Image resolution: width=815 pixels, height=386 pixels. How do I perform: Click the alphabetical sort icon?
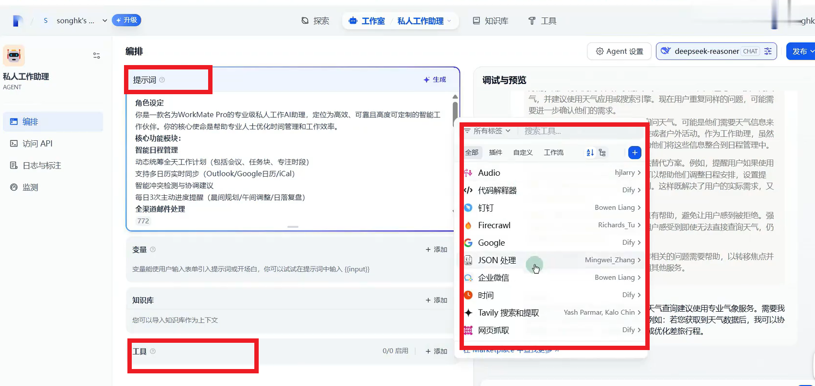coord(590,152)
